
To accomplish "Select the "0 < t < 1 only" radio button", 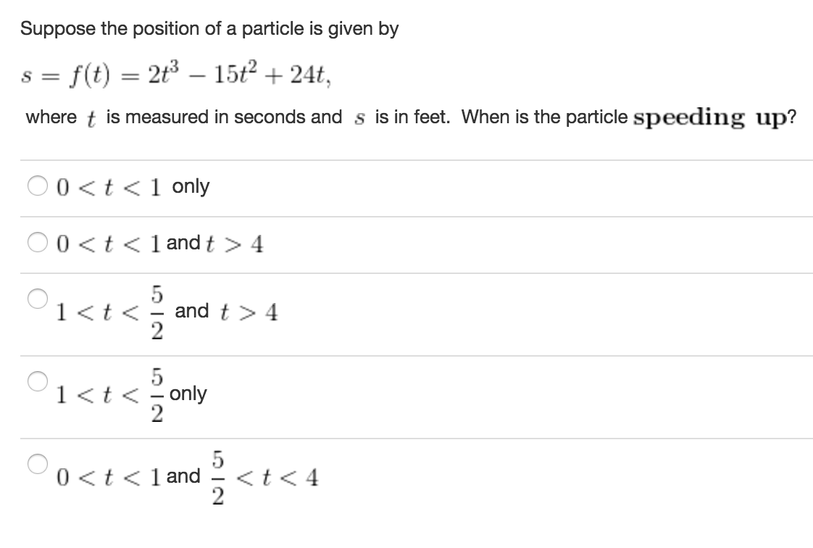I will coord(38,187).
